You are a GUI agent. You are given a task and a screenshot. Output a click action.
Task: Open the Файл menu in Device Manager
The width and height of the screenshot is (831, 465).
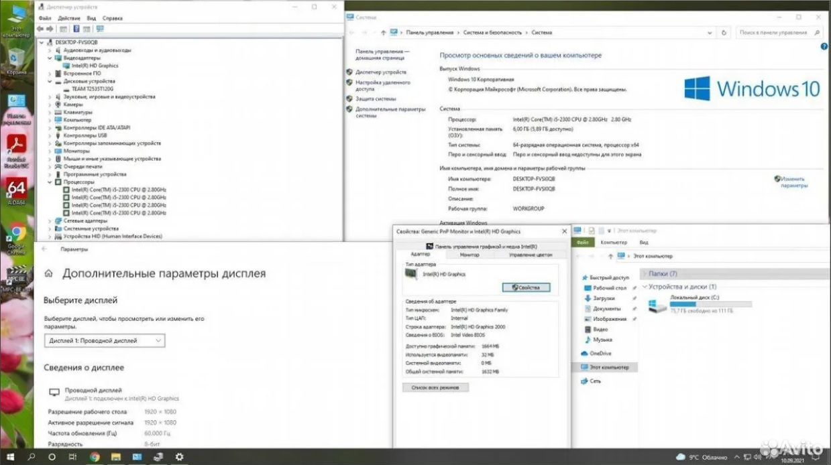pos(45,18)
